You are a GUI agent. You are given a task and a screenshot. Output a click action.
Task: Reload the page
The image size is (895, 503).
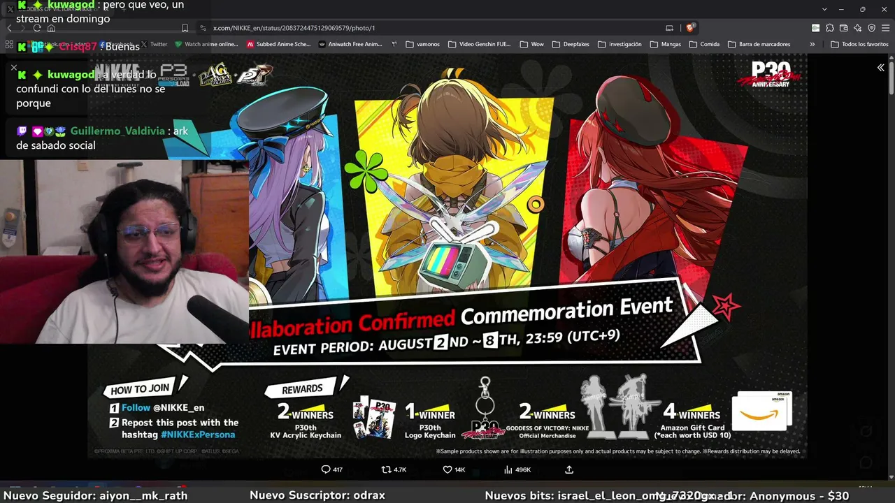click(36, 28)
